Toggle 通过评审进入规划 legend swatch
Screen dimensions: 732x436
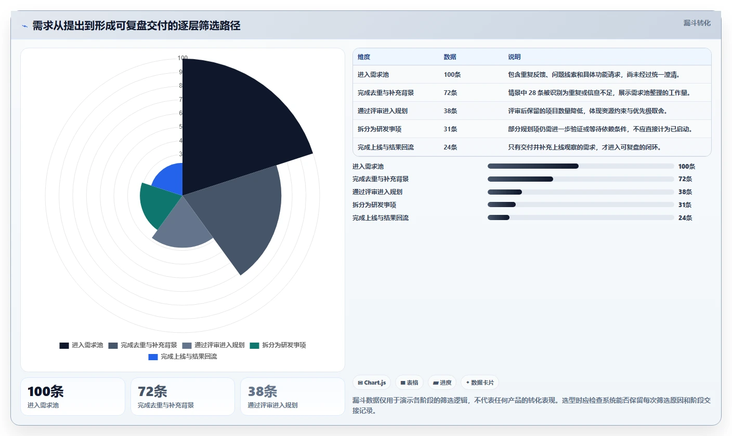point(187,345)
